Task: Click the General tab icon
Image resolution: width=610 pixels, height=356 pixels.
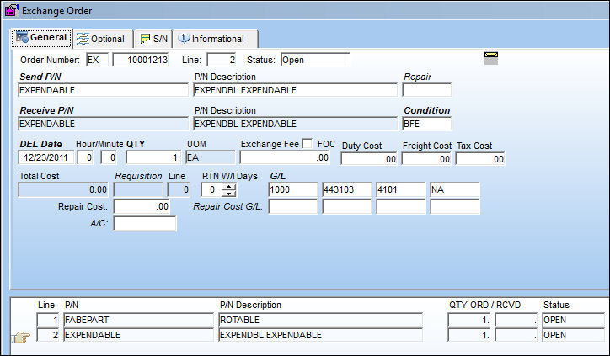Action: tap(22, 37)
